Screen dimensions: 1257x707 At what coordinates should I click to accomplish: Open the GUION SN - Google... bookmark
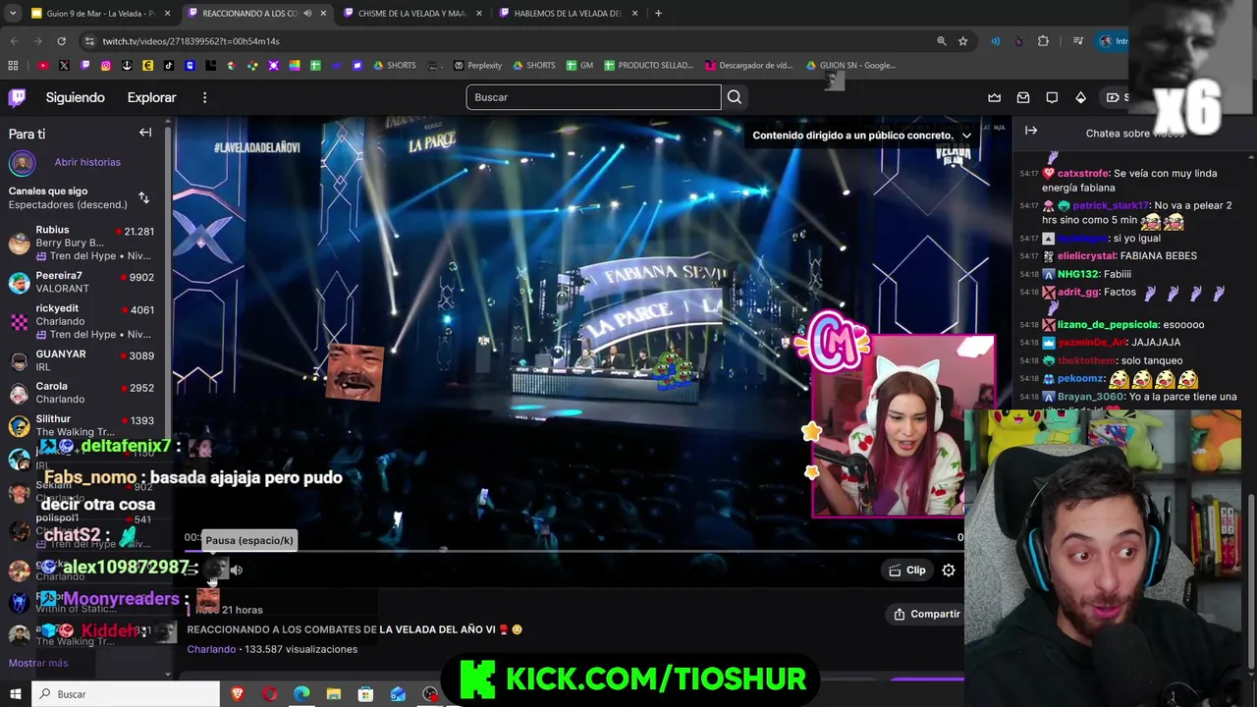pos(850,66)
